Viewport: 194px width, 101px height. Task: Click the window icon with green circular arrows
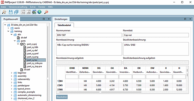click(34, 12)
